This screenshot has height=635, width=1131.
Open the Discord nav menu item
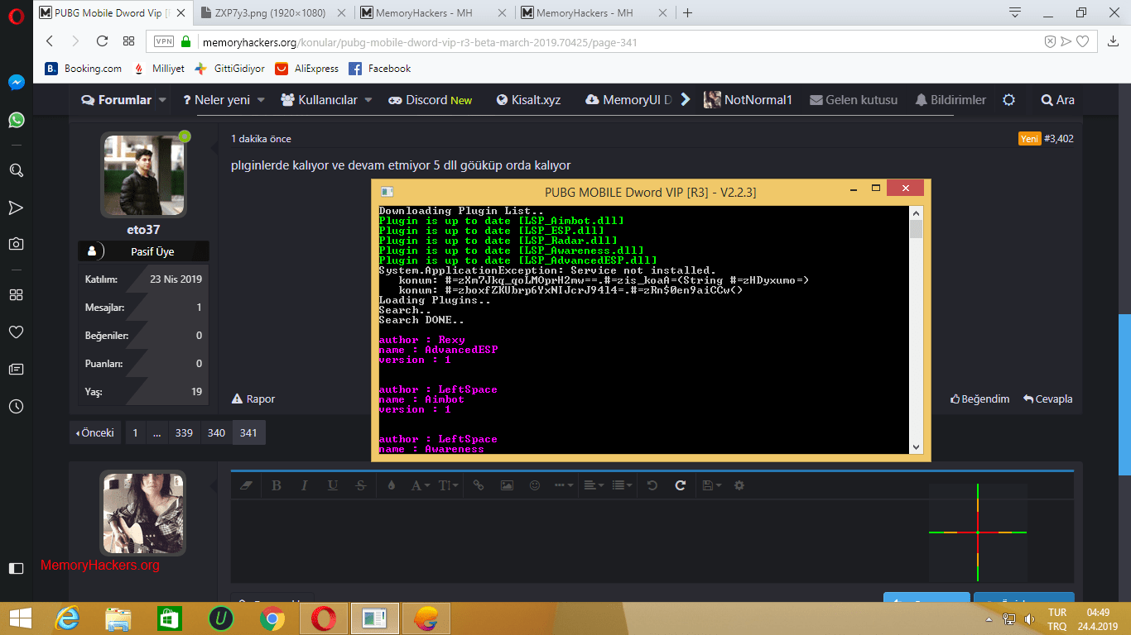pyautogui.click(x=431, y=100)
